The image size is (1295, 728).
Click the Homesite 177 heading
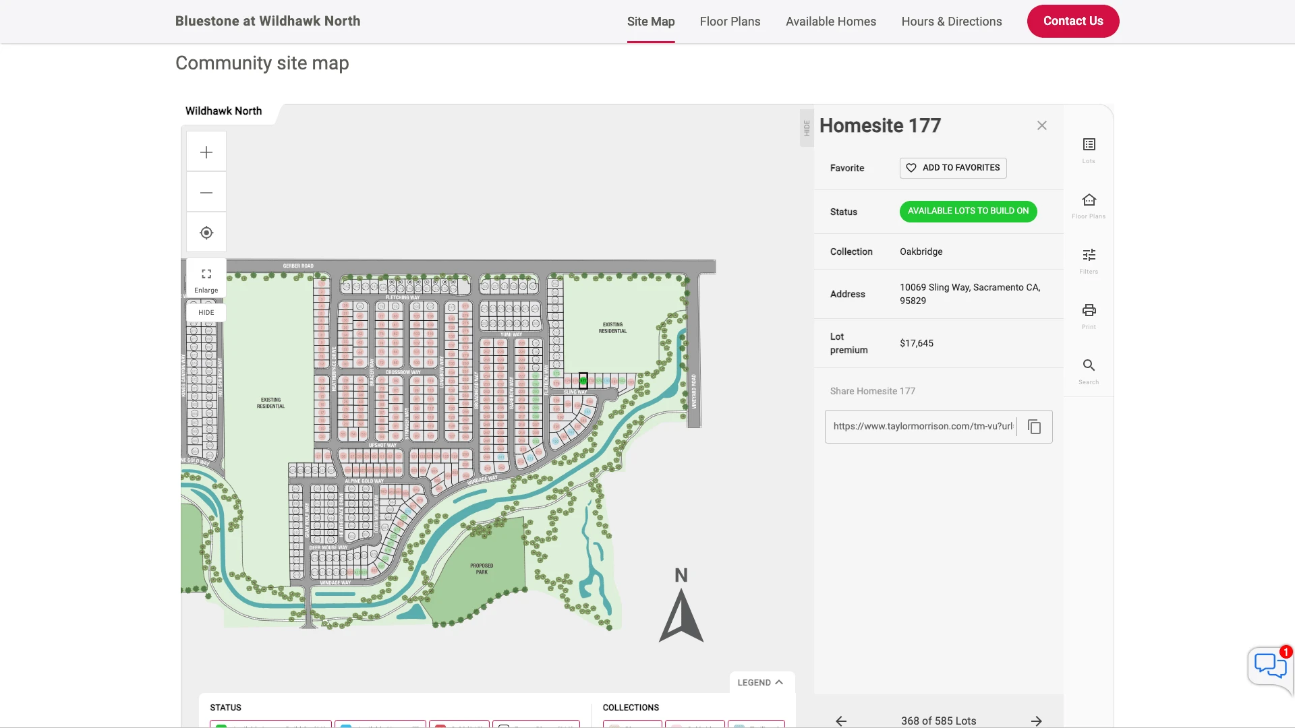880,125
